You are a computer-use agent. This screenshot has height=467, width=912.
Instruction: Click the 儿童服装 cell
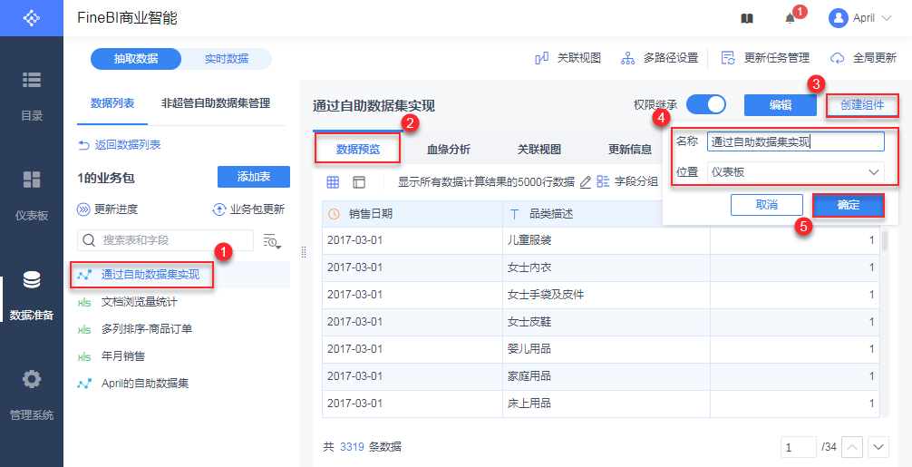(x=606, y=239)
